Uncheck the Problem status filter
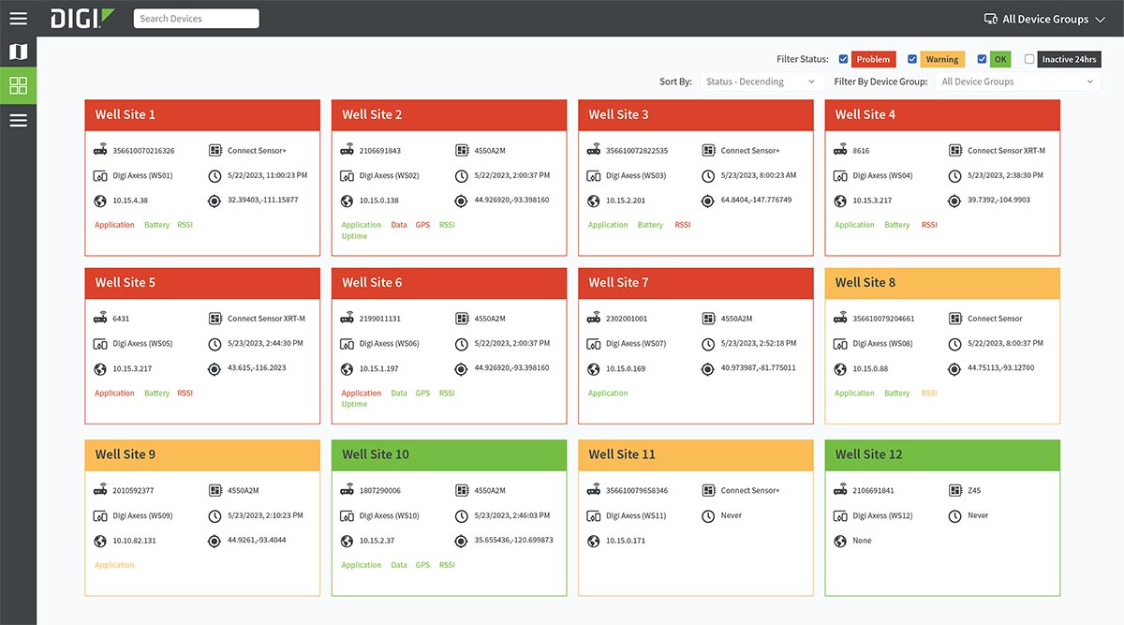 843,59
